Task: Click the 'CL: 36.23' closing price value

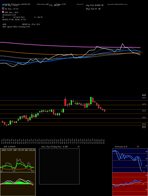Action: click(x=54, y=5)
